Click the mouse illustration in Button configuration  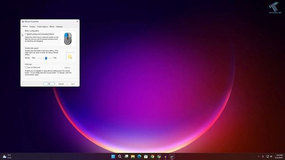(x=68, y=39)
